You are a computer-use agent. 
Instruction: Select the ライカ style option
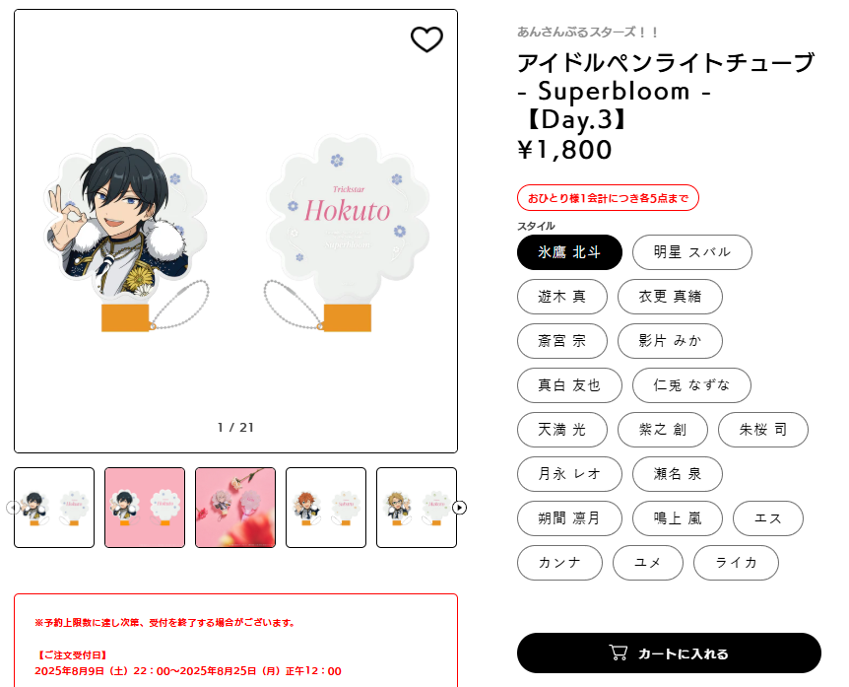736,563
